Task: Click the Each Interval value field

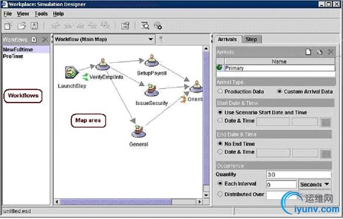Action: [281, 185]
